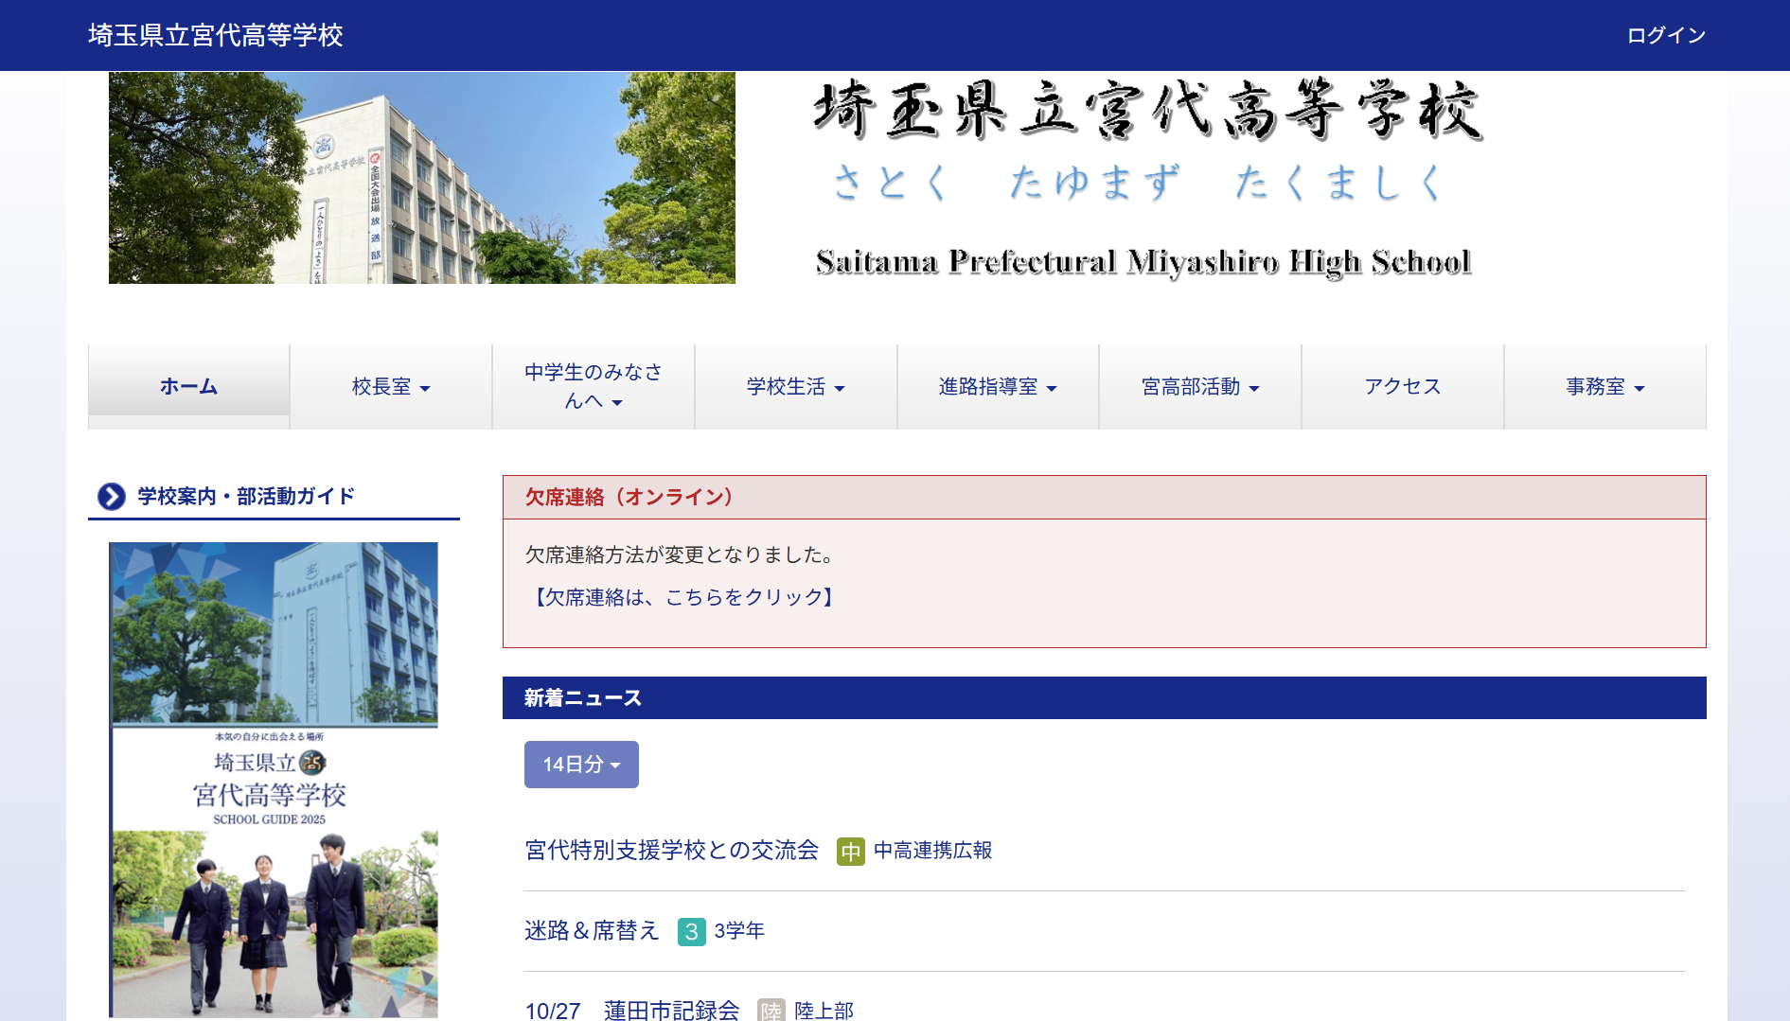Open the アクセス navigation item
This screenshot has height=1021, width=1790.
(x=1403, y=386)
